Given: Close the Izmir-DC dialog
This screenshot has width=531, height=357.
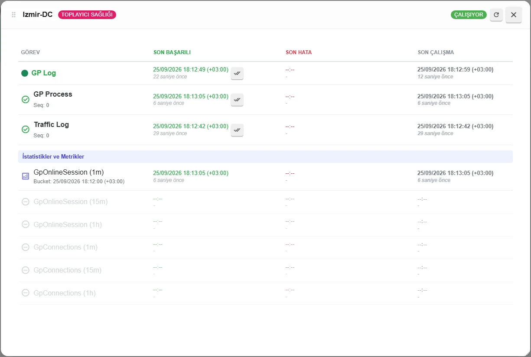Looking at the screenshot, I should (x=514, y=15).
